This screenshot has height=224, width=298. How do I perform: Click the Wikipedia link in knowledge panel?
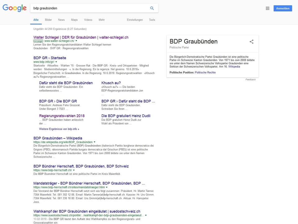[234, 67]
